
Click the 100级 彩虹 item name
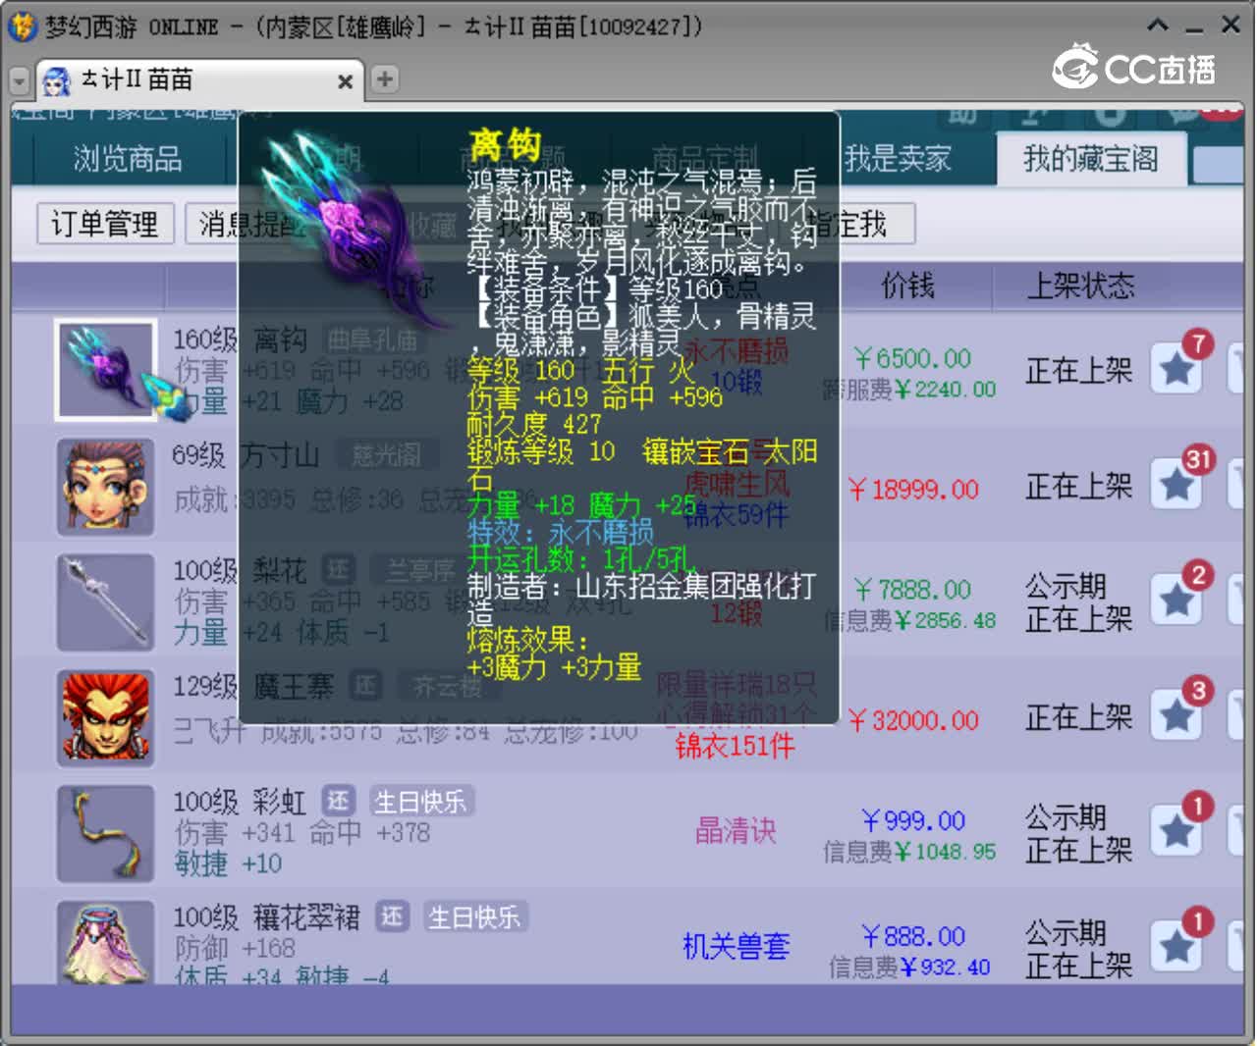pyautogui.click(x=239, y=802)
